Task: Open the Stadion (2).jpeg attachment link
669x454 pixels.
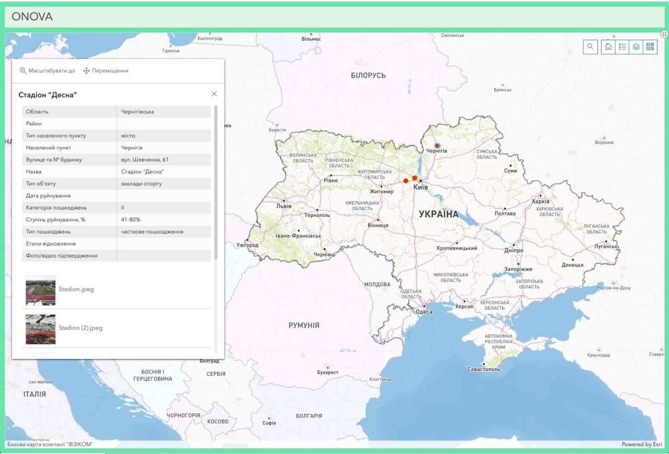Action: [x=80, y=328]
